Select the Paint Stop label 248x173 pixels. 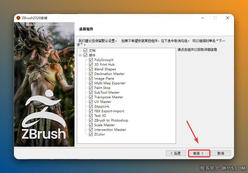102,88
